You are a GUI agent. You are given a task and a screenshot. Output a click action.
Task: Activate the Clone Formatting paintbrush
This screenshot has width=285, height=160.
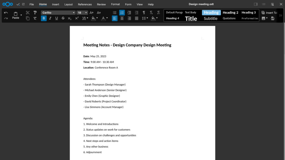35,12
